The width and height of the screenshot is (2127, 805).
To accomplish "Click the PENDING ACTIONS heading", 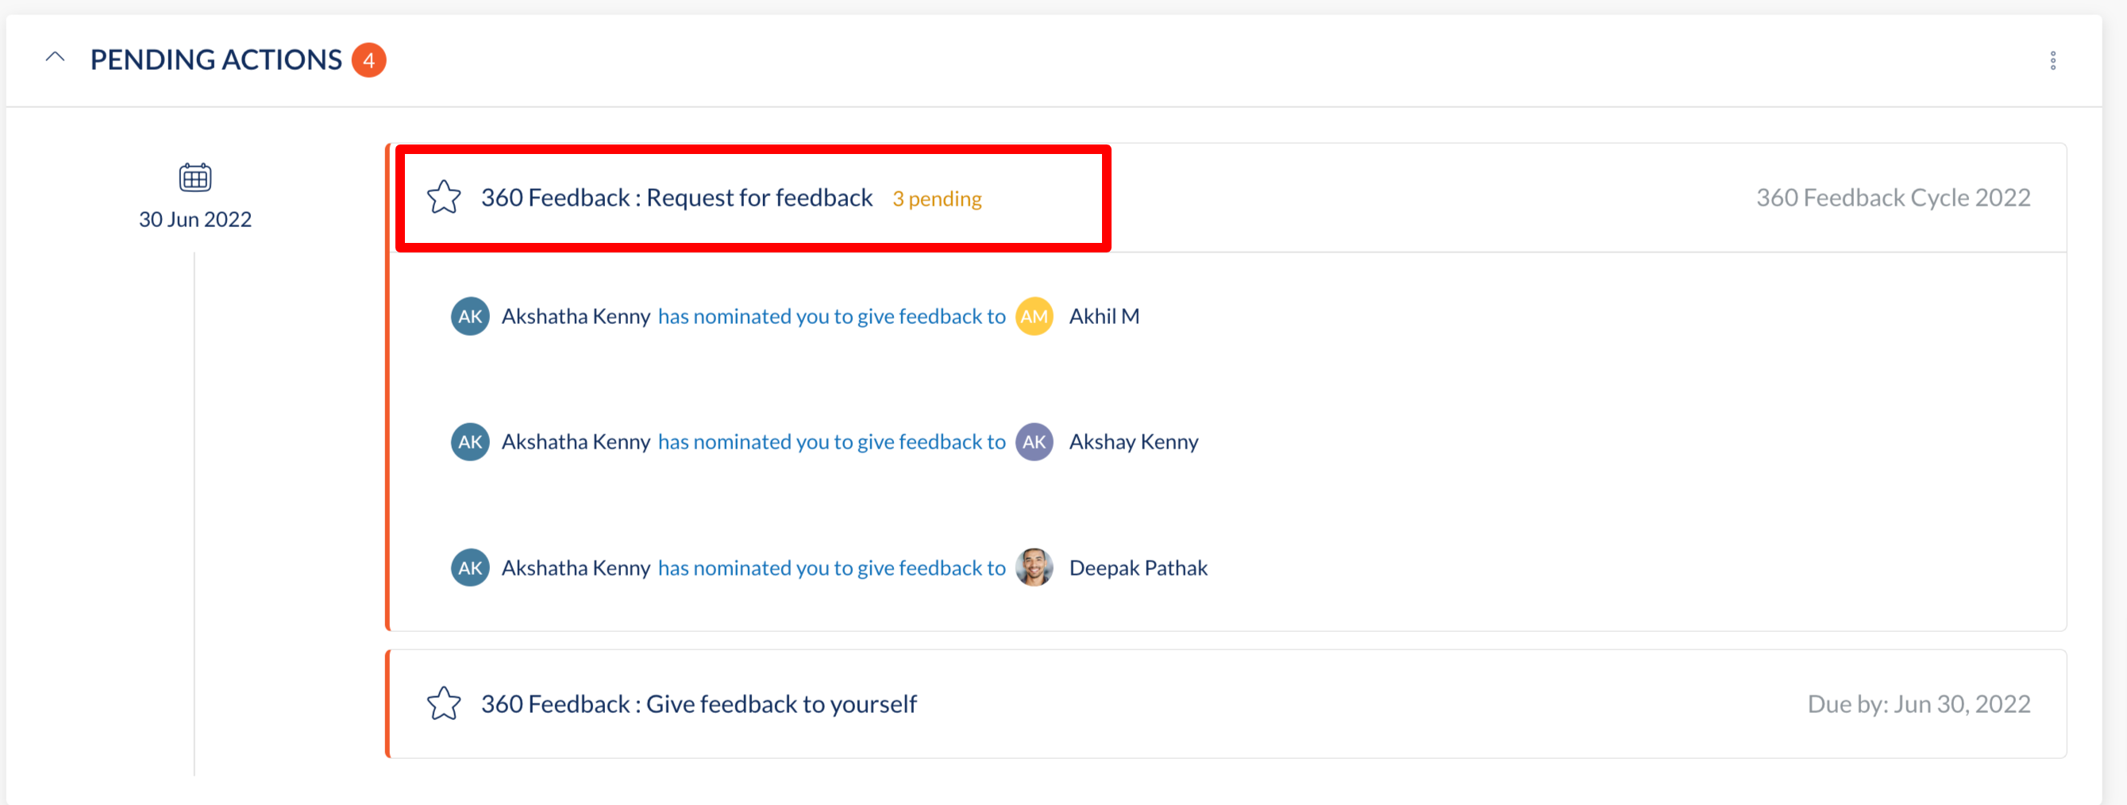I will [215, 60].
